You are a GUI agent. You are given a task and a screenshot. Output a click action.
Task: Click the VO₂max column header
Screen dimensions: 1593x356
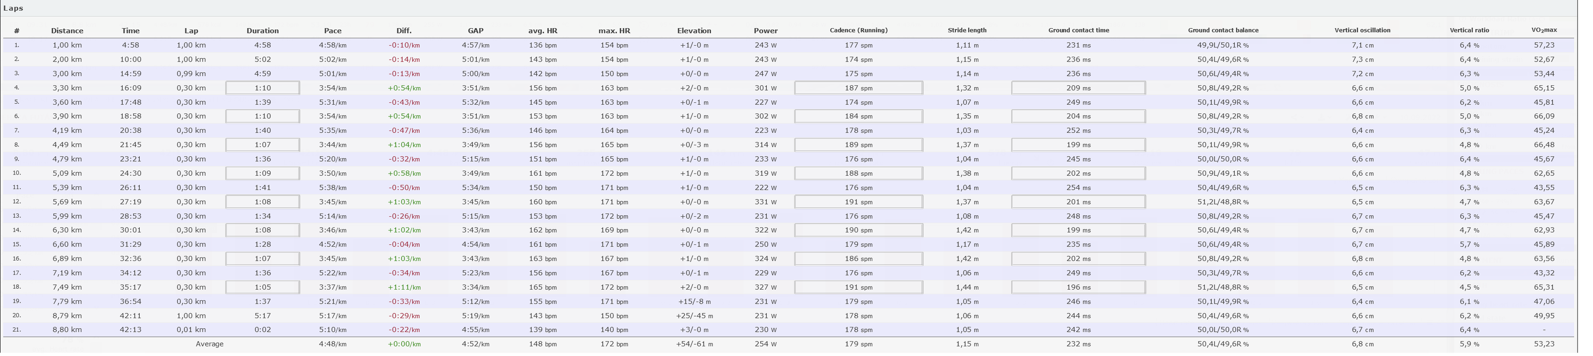click(1544, 30)
